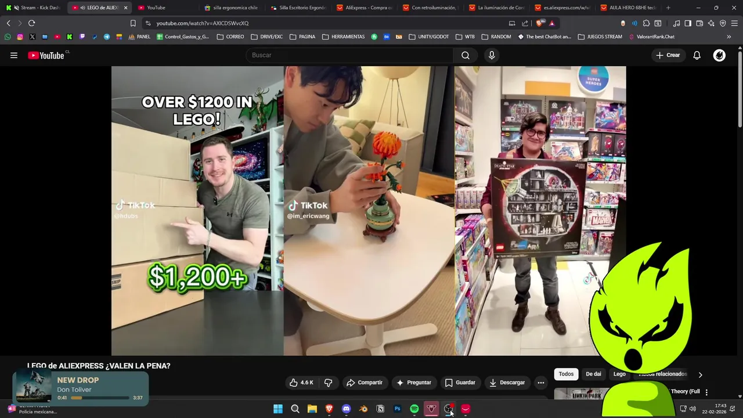Click Descargar to download video

[507, 383]
